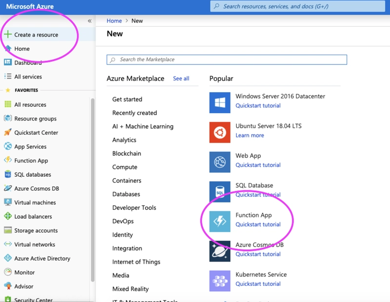The width and height of the screenshot is (390, 302).
Task: Click the Storage accounts icon
Action: (x=8, y=230)
